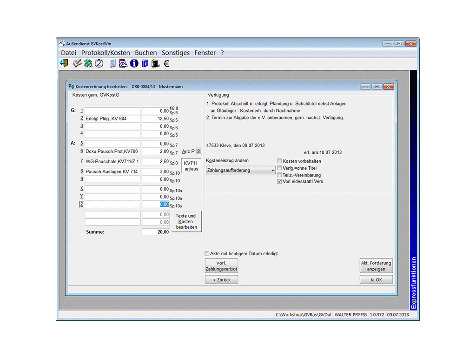Click the notebook with pen toolbar icon
This screenshot has height=357, width=476.
[x=77, y=64]
